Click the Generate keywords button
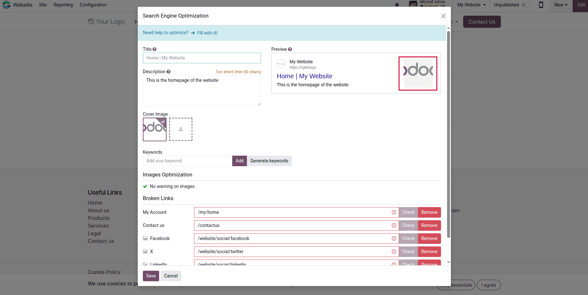Screen dimensions: 588x295 point(269,161)
